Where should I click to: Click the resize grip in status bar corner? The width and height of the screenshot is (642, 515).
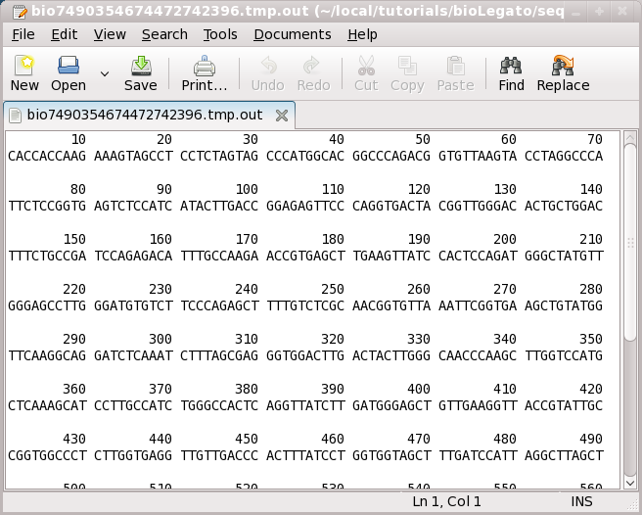pyautogui.click(x=632, y=505)
